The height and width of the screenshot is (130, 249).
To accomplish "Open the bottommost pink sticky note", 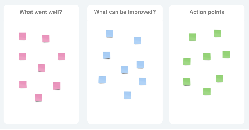I will click(x=38, y=98).
